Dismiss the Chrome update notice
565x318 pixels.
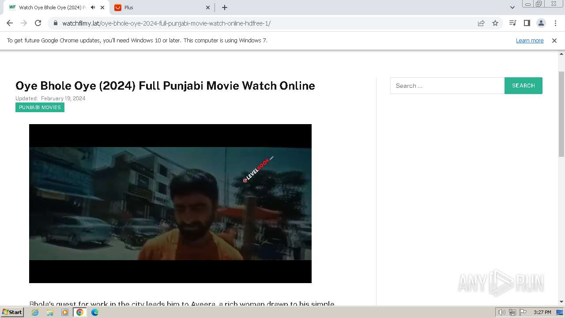pos(554,40)
